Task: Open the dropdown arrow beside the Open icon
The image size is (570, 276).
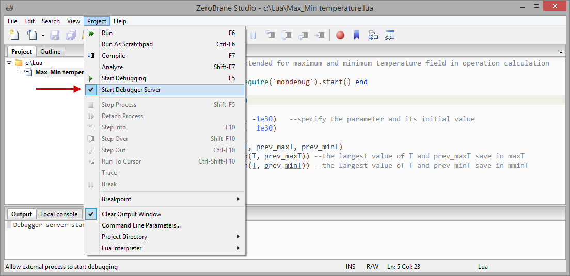Action: pos(43,36)
